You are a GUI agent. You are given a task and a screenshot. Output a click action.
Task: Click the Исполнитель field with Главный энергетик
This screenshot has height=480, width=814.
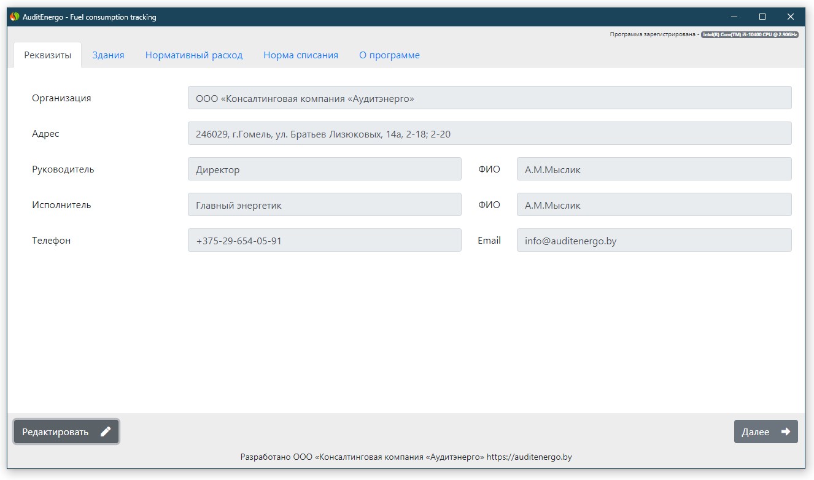point(324,205)
